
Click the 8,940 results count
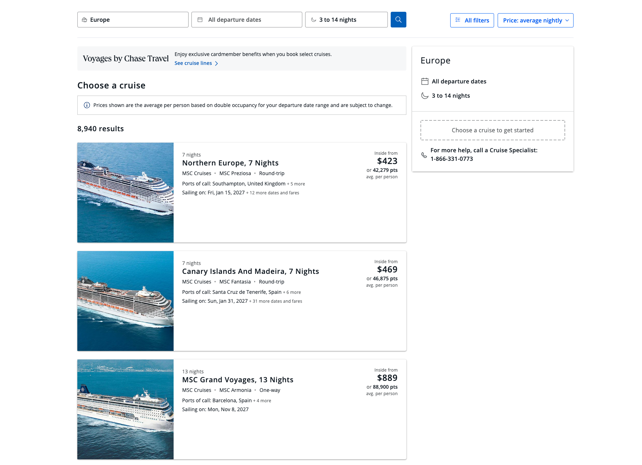[x=101, y=129]
